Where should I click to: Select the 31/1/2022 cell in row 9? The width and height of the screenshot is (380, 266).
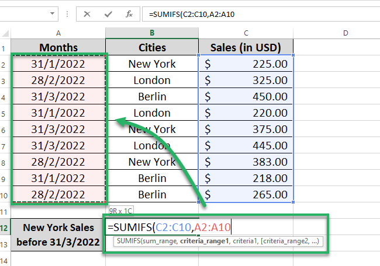(x=58, y=178)
